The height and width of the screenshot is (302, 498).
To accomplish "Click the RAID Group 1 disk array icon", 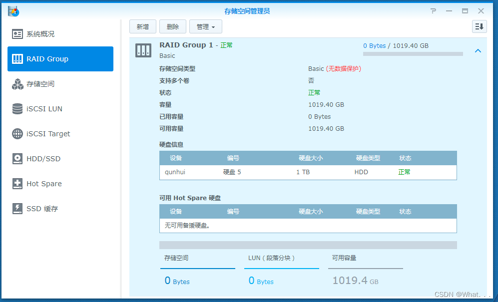I will (143, 50).
